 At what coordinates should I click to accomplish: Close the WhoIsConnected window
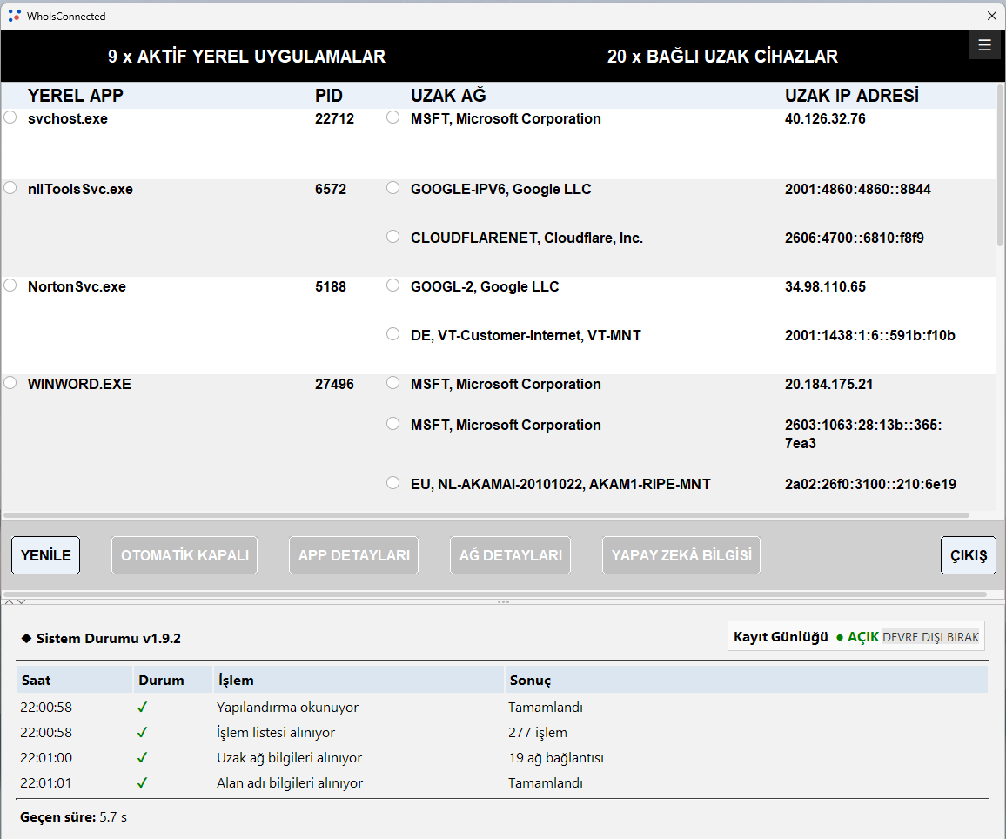[x=991, y=16]
